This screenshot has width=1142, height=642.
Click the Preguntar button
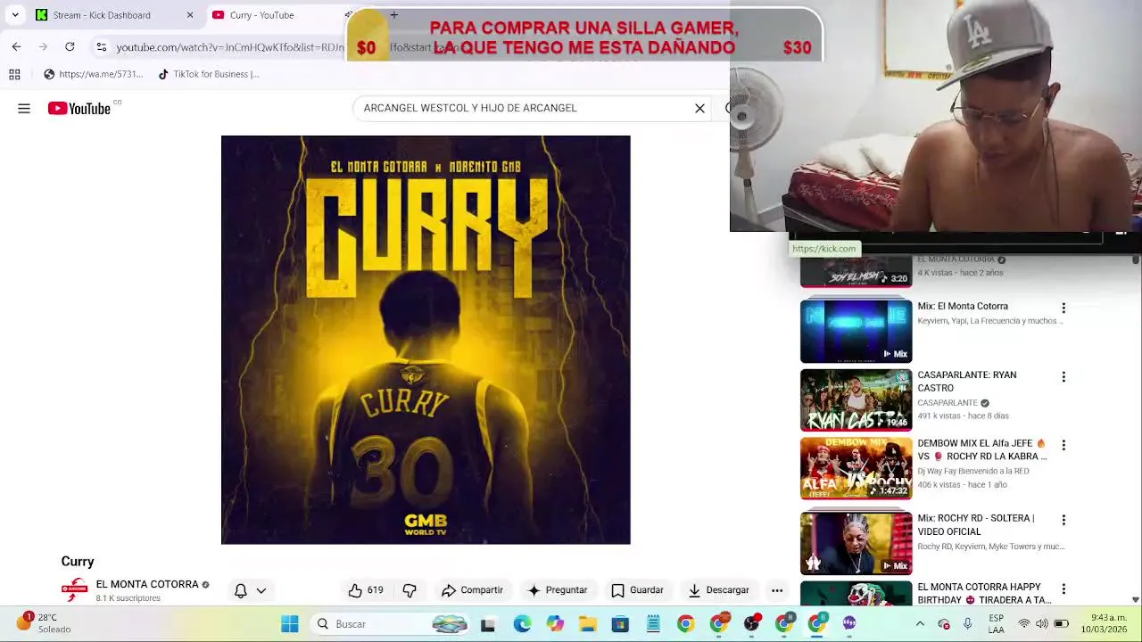point(557,590)
